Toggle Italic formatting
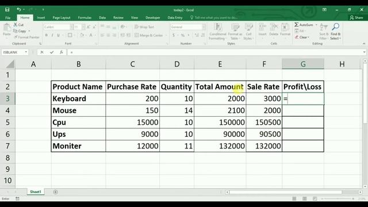The width and height of the screenshot is (368, 207). 52,35
